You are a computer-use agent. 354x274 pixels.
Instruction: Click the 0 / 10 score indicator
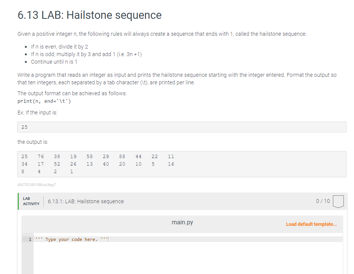[x=323, y=201]
